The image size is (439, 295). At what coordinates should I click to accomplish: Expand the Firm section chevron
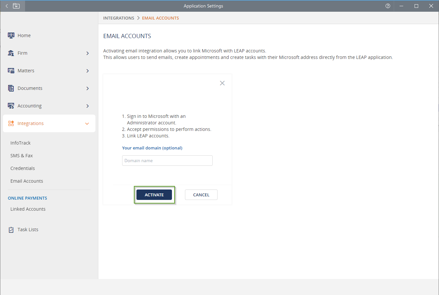click(x=87, y=53)
